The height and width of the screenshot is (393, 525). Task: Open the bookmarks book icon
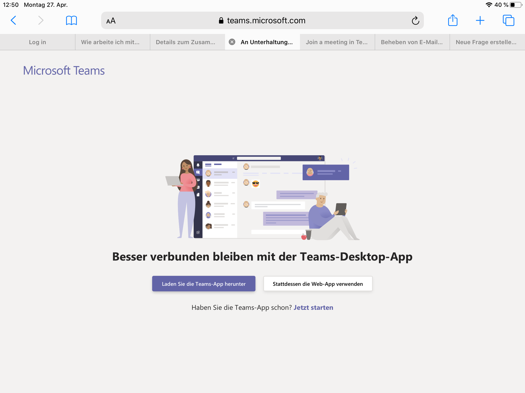pos(71,20)
